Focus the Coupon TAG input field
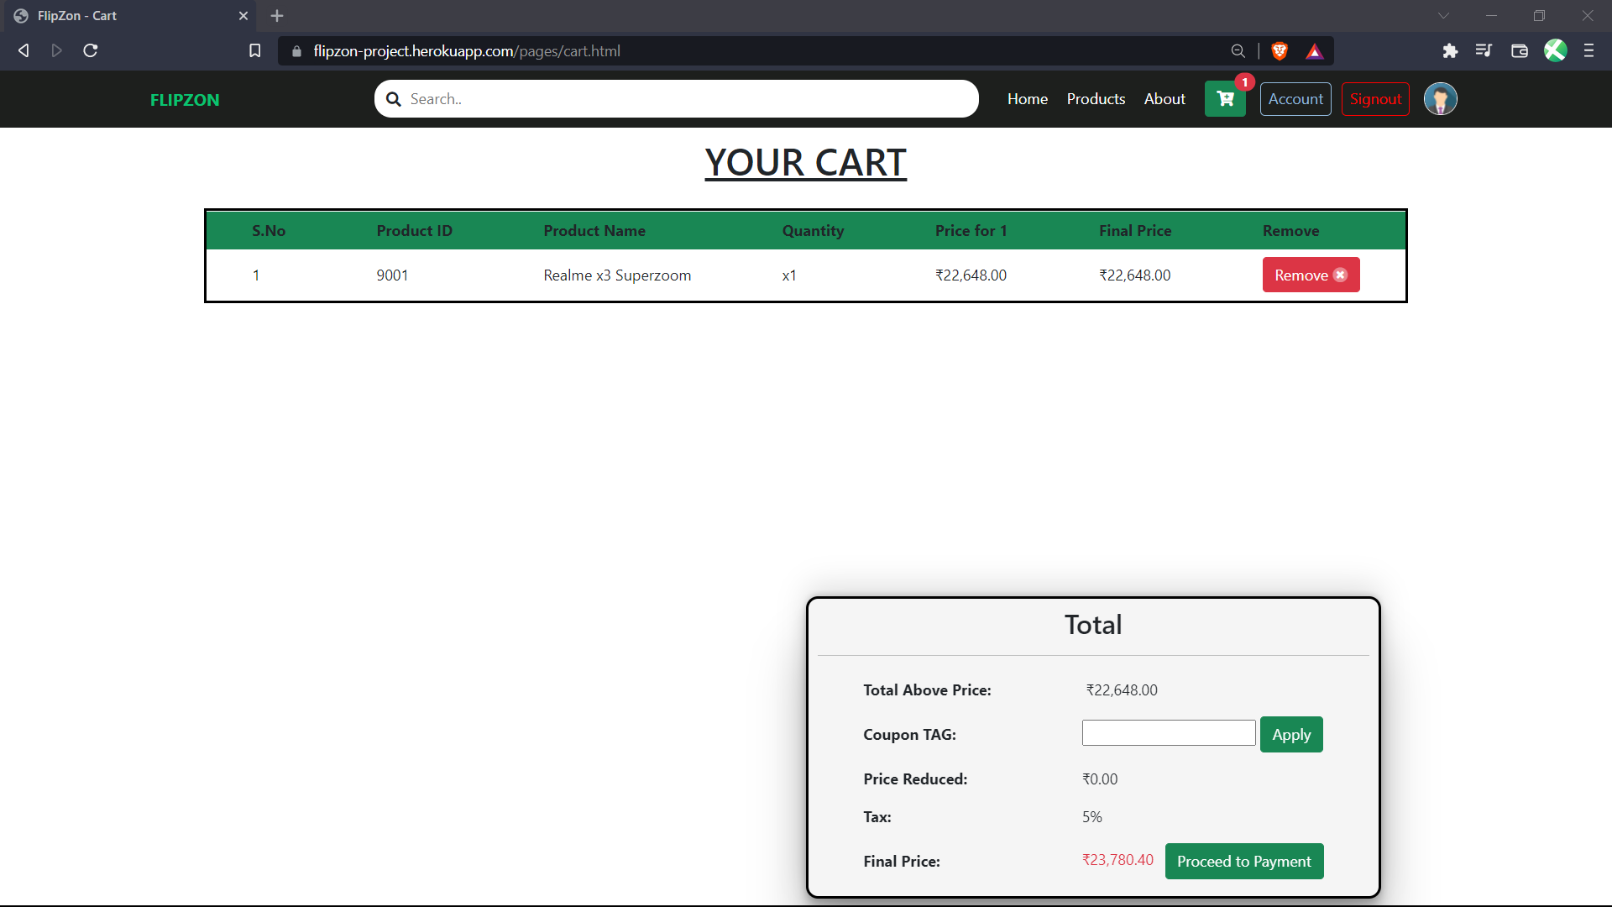The image size is (1612, 907). coord(1169,732)
